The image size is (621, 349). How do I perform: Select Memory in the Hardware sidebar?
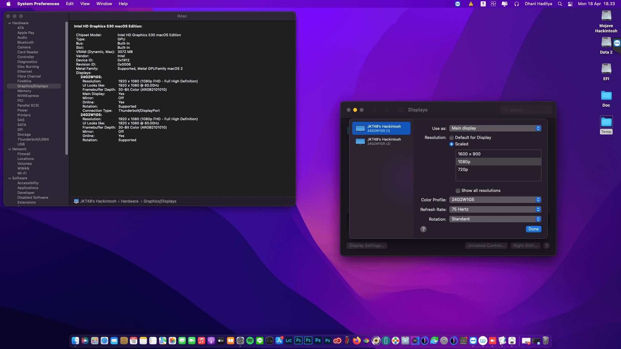click(24, 91)
